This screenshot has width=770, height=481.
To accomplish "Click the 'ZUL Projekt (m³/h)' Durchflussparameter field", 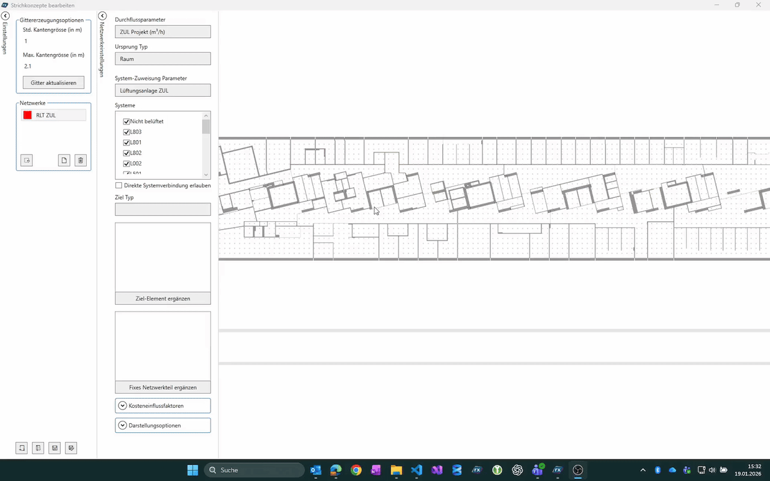I will [x=162, y=32].
